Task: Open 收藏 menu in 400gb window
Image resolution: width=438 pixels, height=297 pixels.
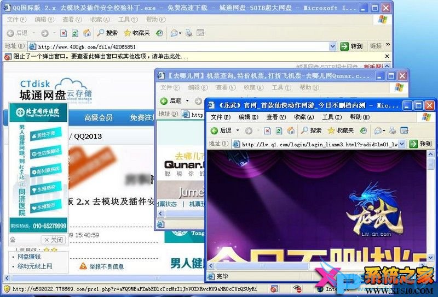Action: [x=100, y=20]
